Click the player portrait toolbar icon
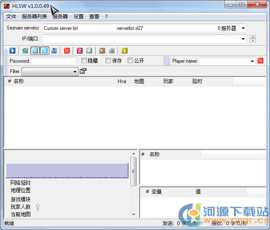The image size is (270, 230). click(54, 51)
